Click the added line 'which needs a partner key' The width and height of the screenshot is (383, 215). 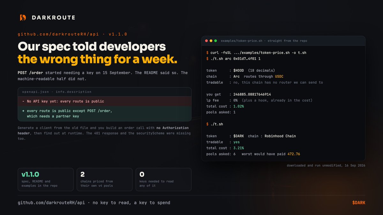click(x=54, y=116)
